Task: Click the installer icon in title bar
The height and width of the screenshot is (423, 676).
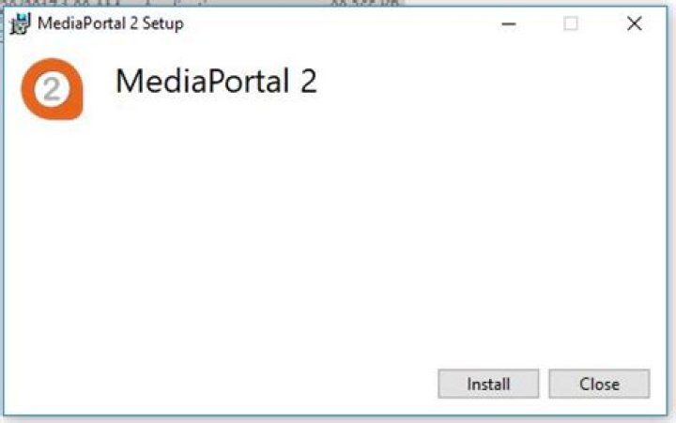Action: point(20,23)
